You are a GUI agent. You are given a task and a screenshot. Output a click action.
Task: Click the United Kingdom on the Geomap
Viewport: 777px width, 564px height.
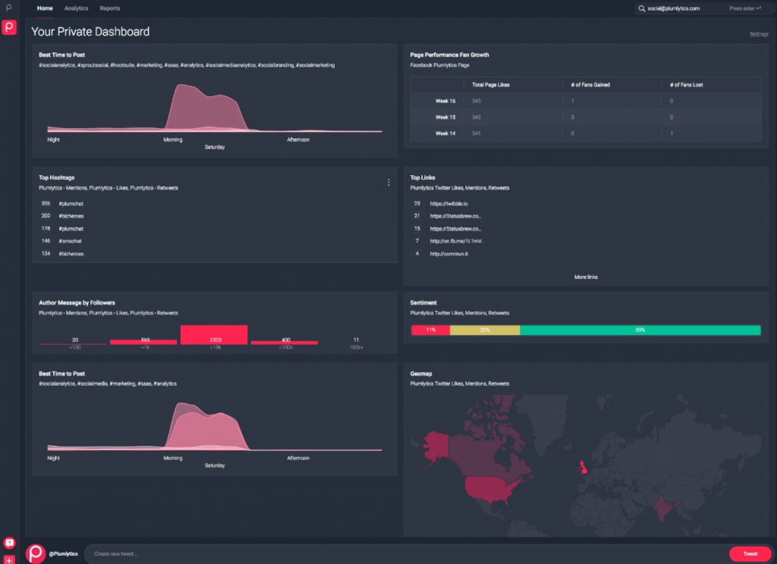(x=583, y=467)
